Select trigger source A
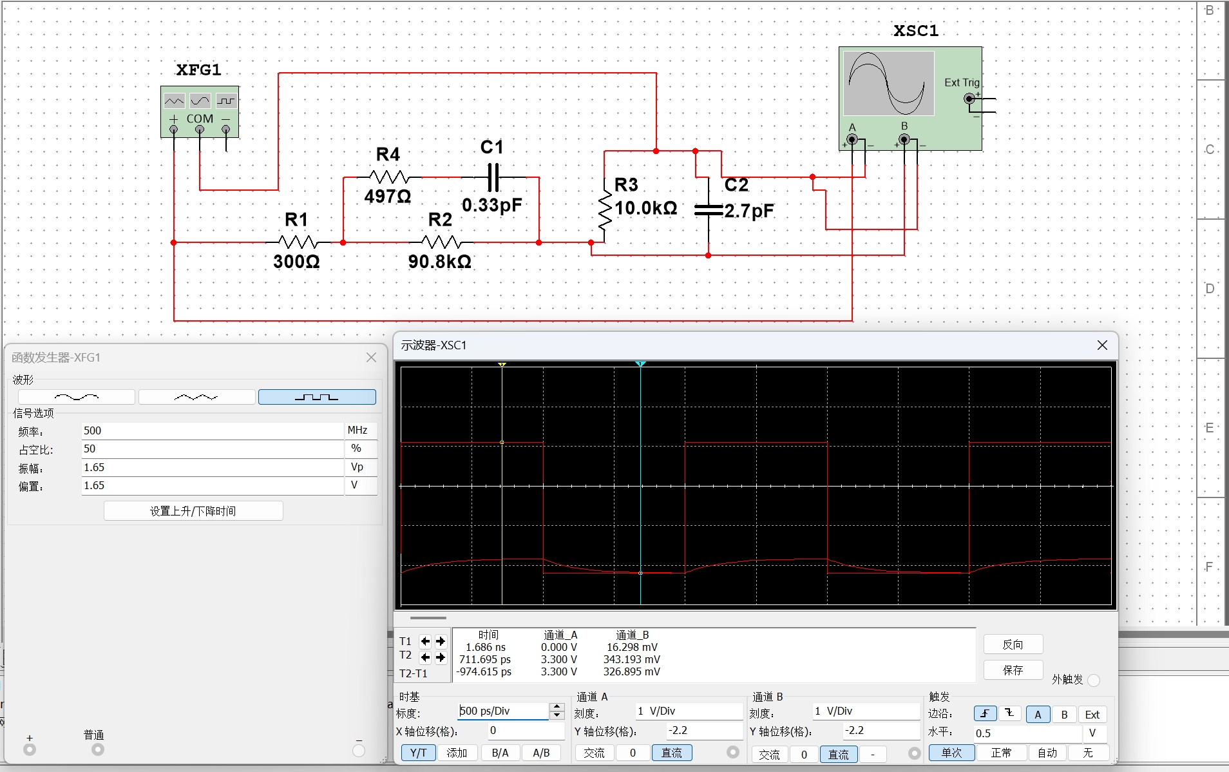Image resolution: width=1229 pixels, height=772 pixels. tap(1038, 714)
